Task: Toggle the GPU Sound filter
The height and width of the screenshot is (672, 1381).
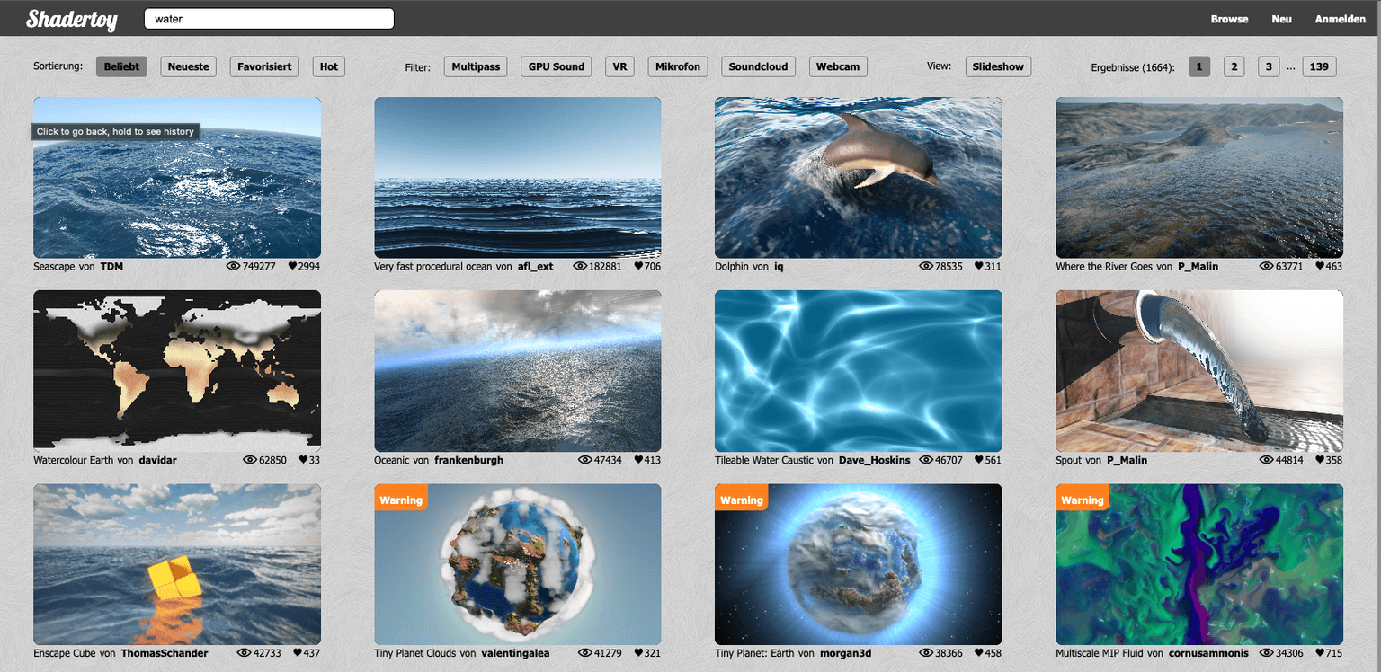Action: tap(556, 66)
